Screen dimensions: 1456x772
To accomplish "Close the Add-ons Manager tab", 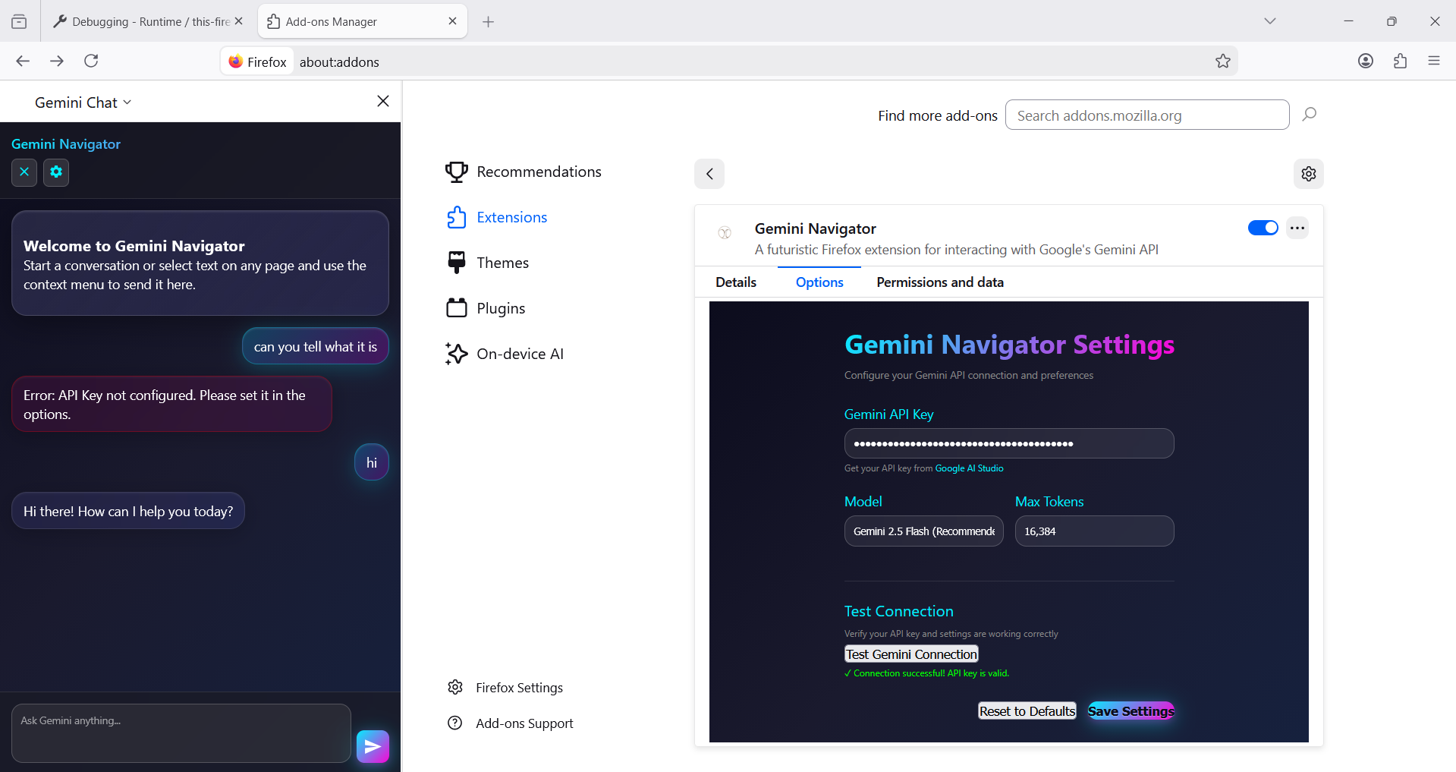I will click(453, 21).
